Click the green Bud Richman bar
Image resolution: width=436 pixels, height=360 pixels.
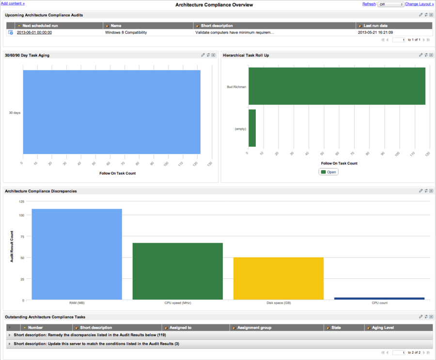pyautogui.click(x=337, y=86)
